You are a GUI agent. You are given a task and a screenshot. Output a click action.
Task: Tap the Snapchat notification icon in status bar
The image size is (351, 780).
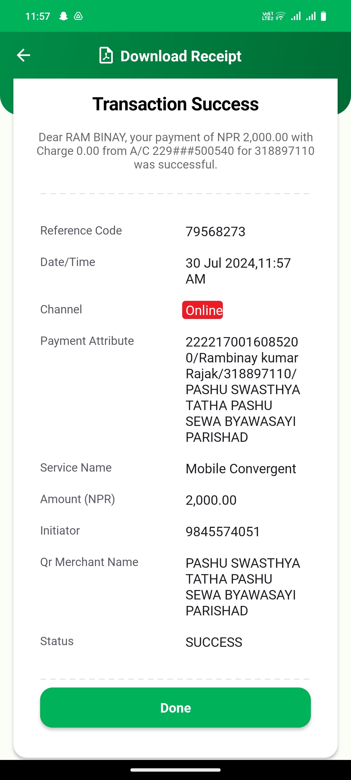click(64, 16)
